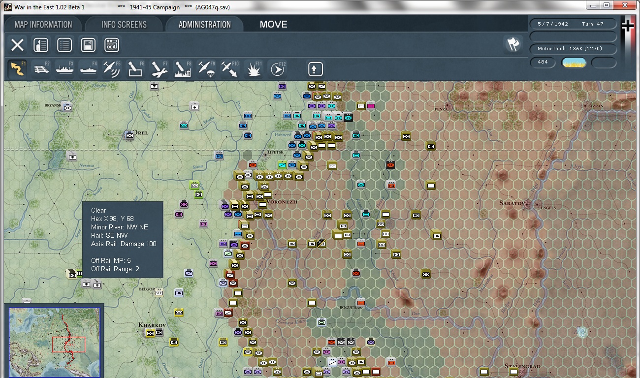Select the SEC unit counter near Belgorod
640x378 pixels.
click(x=159, y=292)
